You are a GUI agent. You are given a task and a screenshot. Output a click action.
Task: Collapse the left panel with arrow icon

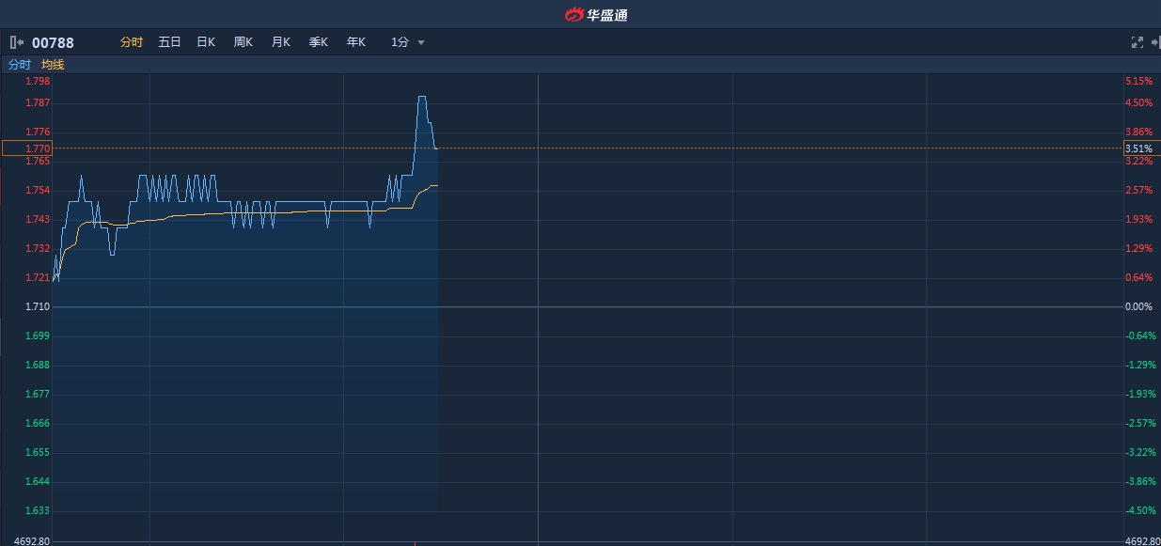[x=17, y=42]
